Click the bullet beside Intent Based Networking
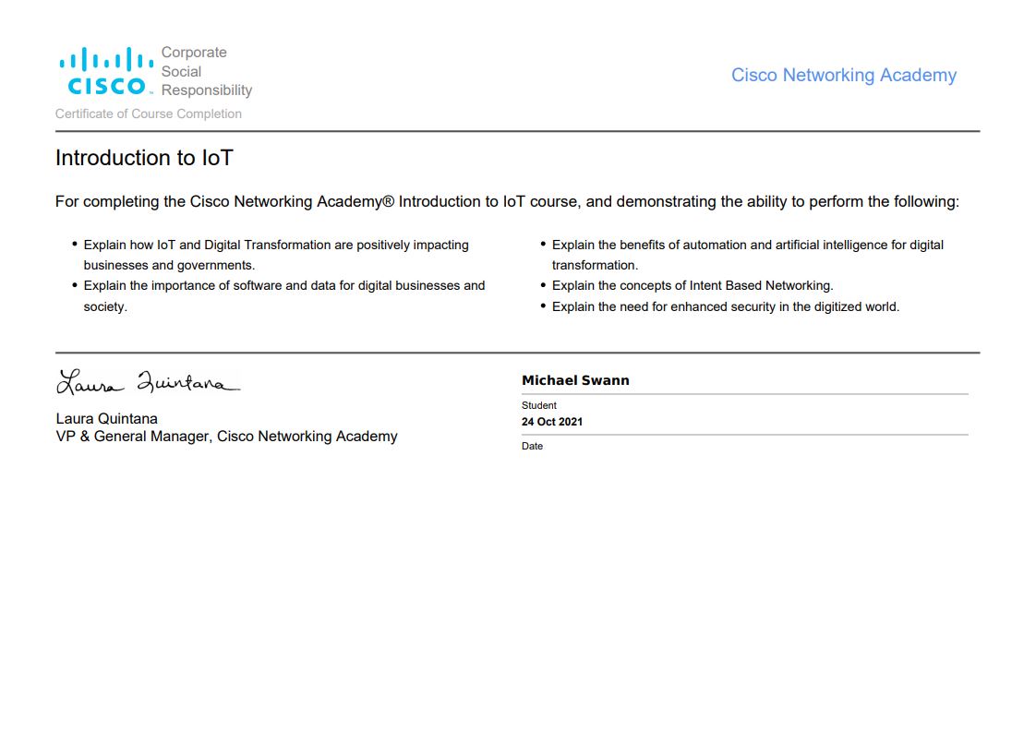This screenshot has height=731, width=1036. point(545,283)
